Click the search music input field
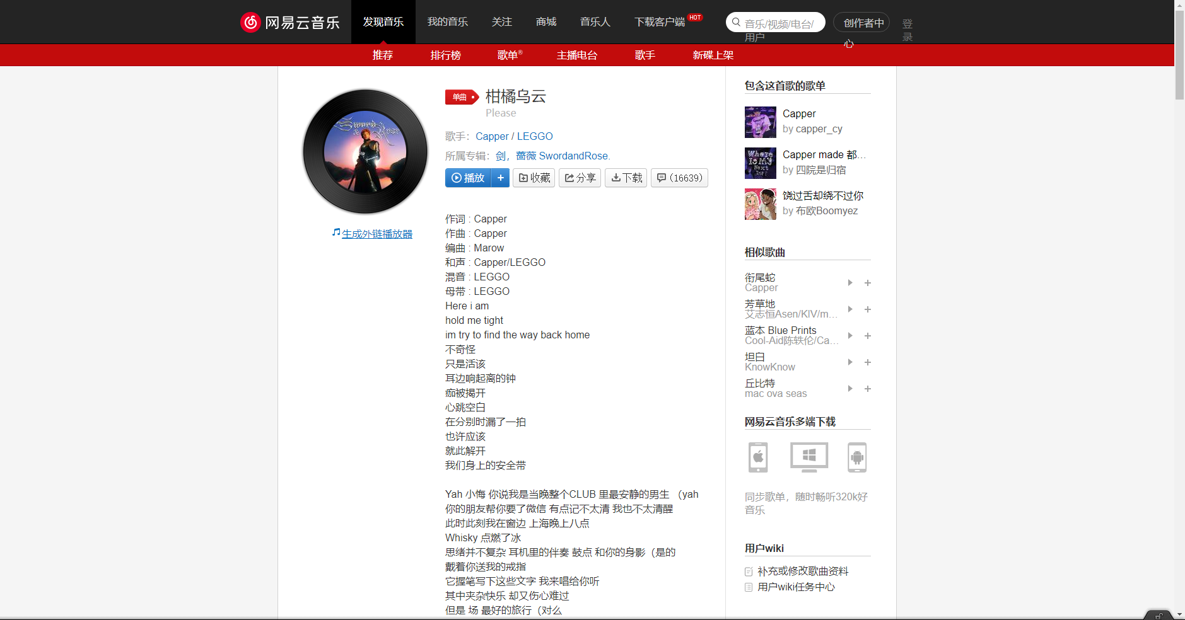 pyautogui.click(x=782, y=21)
